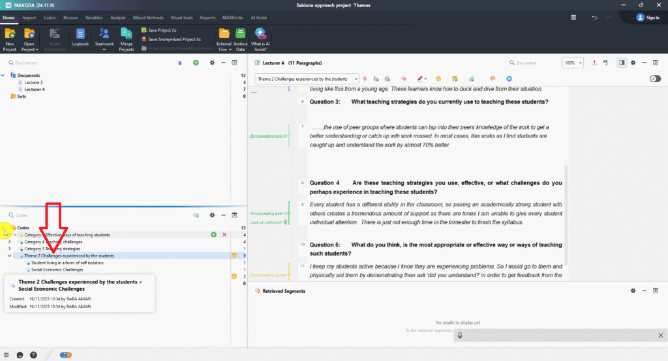Click the highlighter coding pen icon

click(x=419, y=79)
